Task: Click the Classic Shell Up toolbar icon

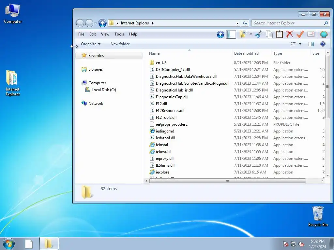Action: [220, 34]
